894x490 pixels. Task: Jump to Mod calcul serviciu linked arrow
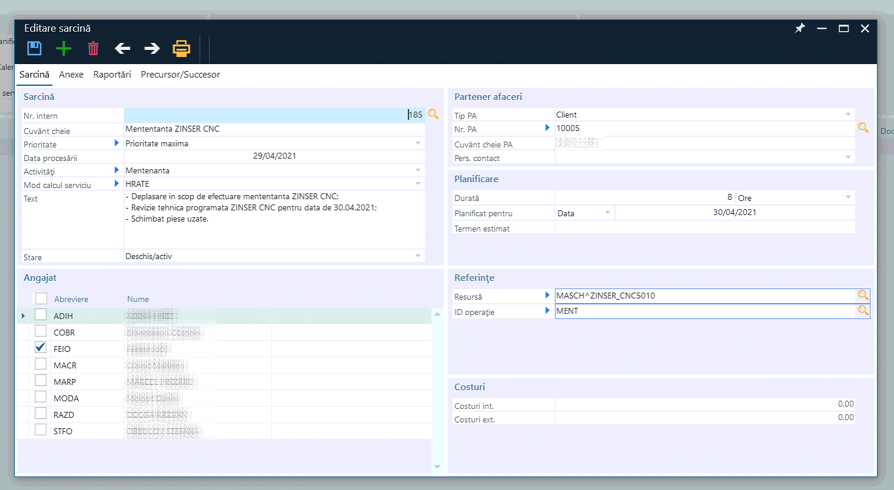[x=116, y=183]
